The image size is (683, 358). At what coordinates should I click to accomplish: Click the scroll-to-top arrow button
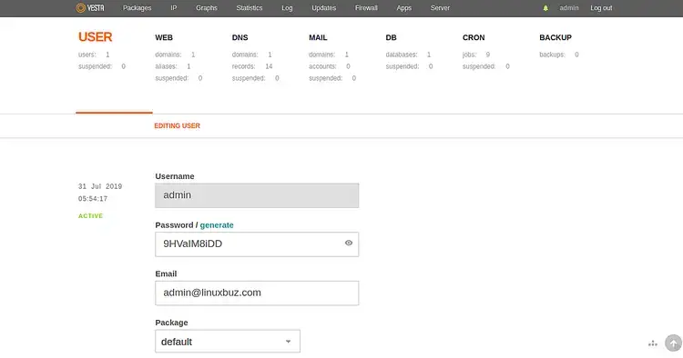click(673, 343)
